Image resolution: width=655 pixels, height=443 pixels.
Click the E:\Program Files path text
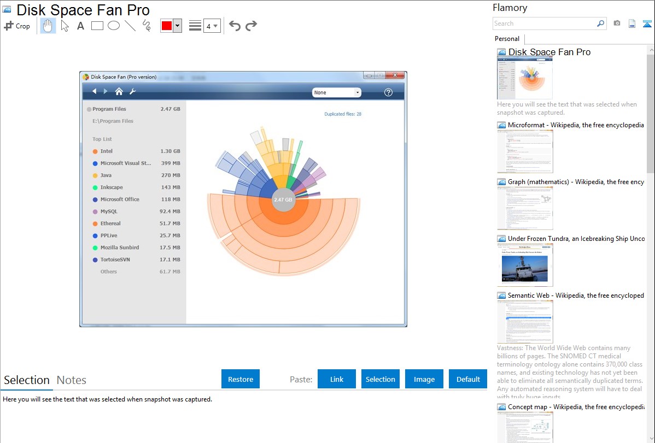113,121
